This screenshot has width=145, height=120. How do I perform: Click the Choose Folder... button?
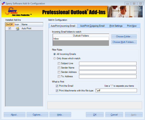pyautogui.click(x=124, y=36)
